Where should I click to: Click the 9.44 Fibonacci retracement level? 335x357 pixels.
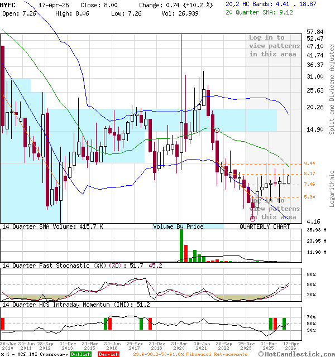[x=310, y=163]
